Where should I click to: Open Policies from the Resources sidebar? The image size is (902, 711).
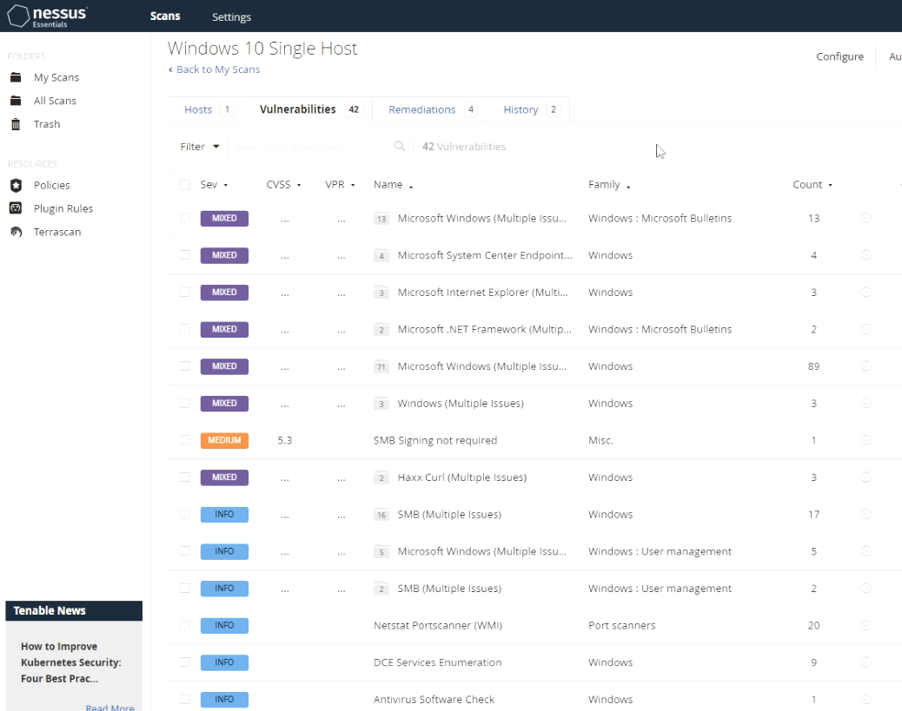[x=52, y=185]
